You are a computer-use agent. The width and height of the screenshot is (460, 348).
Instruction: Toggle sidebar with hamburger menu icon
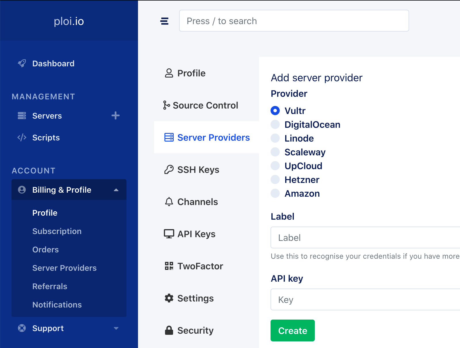(164, 21)
